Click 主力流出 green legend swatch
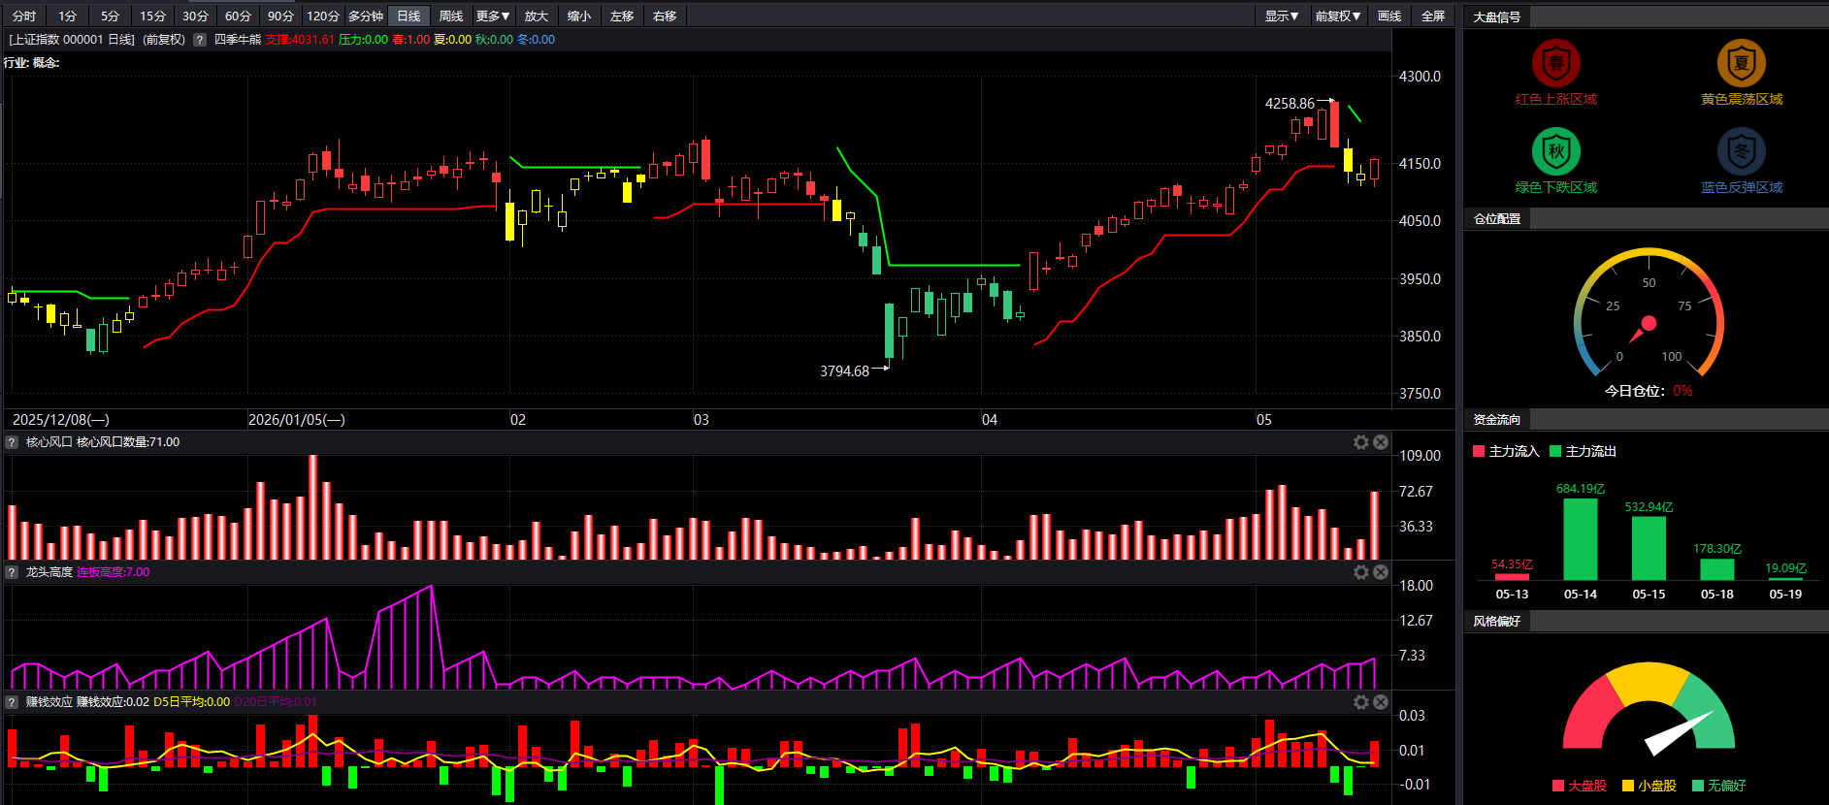 point(1555,451)
